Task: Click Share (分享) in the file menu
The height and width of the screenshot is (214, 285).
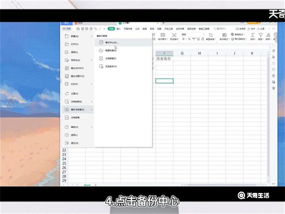Action: (78, 93)
